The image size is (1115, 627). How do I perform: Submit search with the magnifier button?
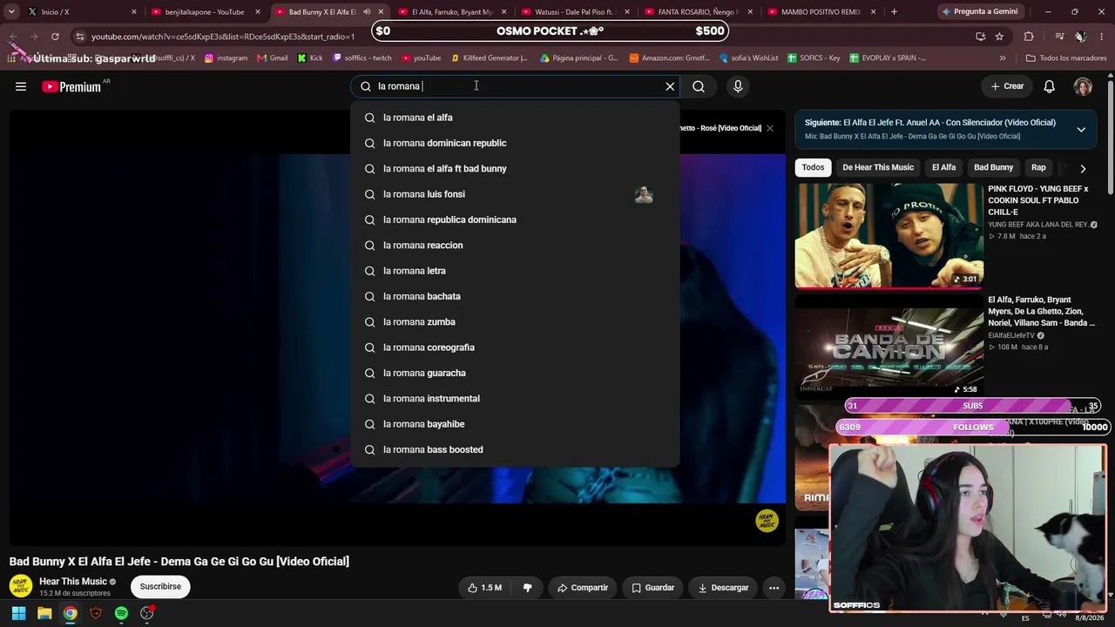coord(699,86)
